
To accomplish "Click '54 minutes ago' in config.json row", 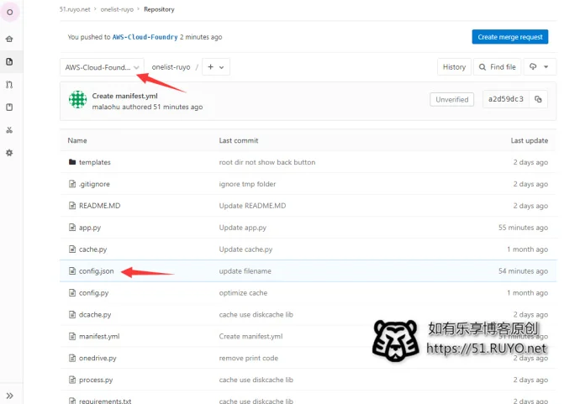I will click(x=523, y=271).
